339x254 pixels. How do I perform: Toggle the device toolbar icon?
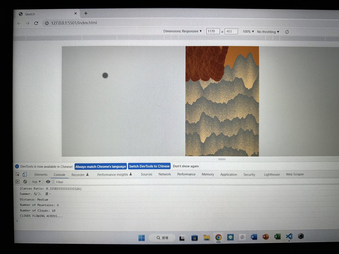click(x=25, y=174)
